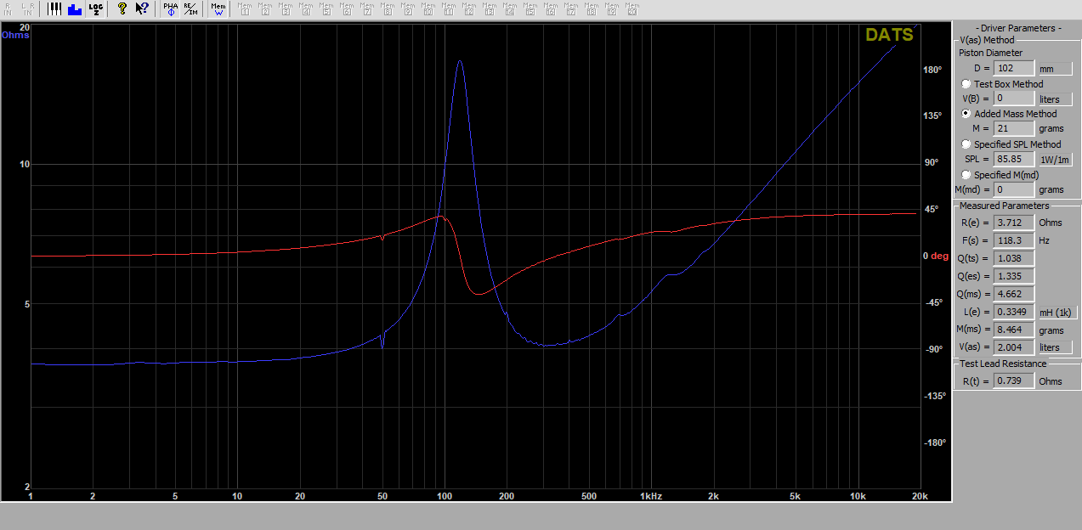
Task: Click the R IN input toolbar icon
Action: coord(8,9)
